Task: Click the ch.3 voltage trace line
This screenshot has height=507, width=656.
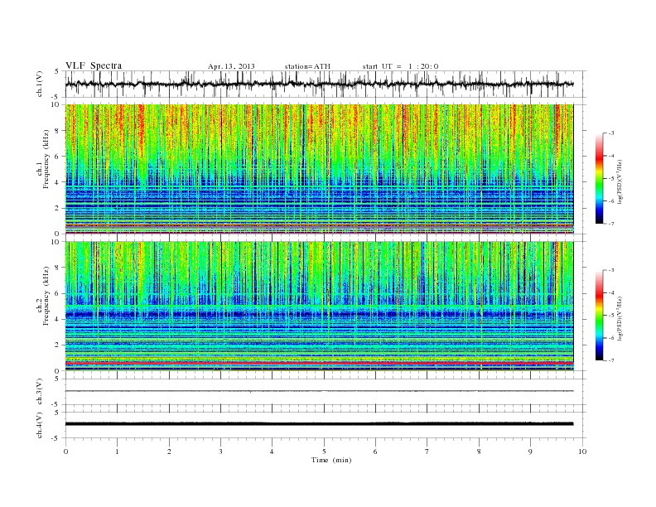Action: [x=319, y=391]
